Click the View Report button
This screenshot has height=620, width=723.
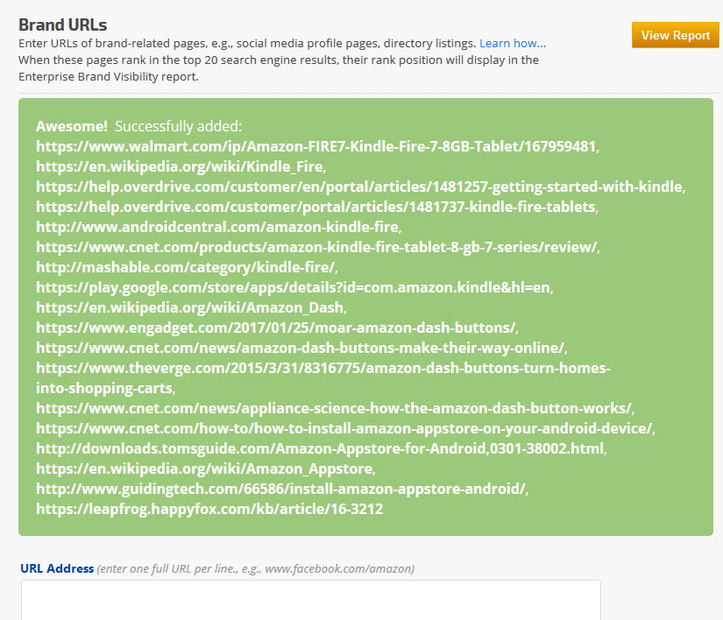[x=675, y=35]
